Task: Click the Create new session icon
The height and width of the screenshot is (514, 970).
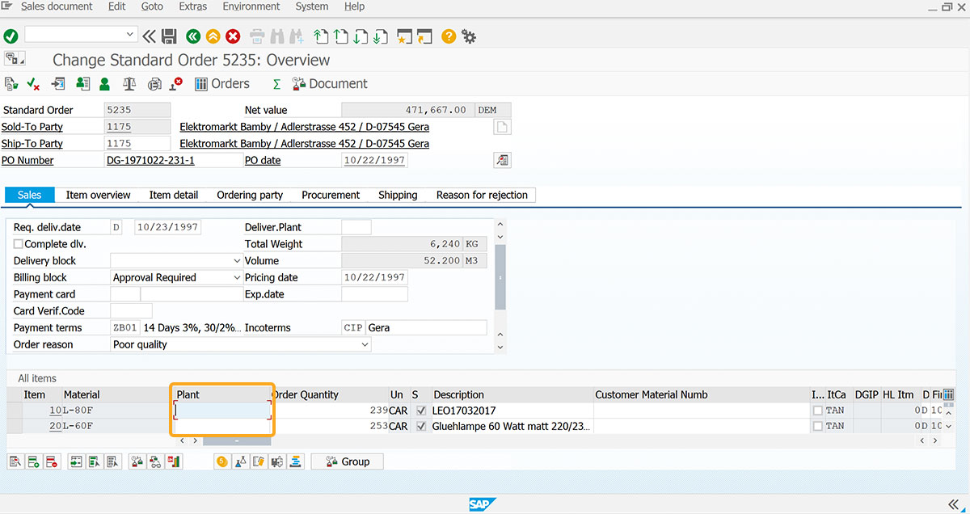Action: point(404,36)
